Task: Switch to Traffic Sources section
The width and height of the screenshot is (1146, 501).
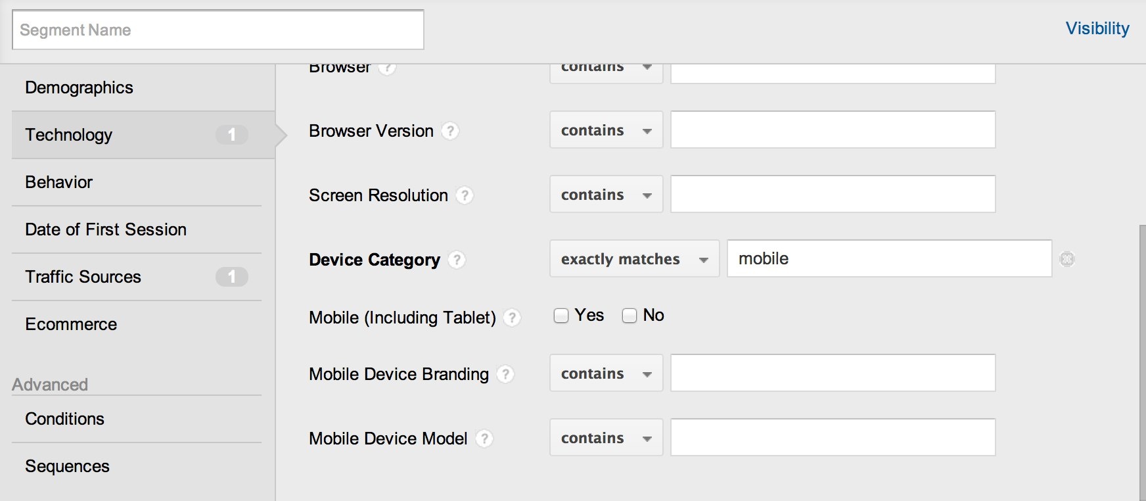Action: [83, 277]
